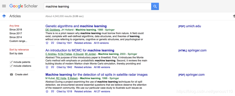Click All 27 versions link
This screenshot has height=96, width=235.
pos(102,91)
